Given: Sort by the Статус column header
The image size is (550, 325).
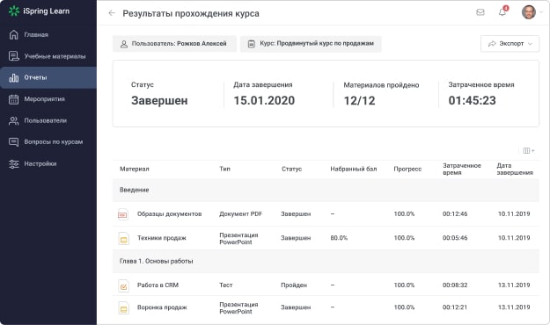Looking at the screenshot, I should (x=291, y=169).
